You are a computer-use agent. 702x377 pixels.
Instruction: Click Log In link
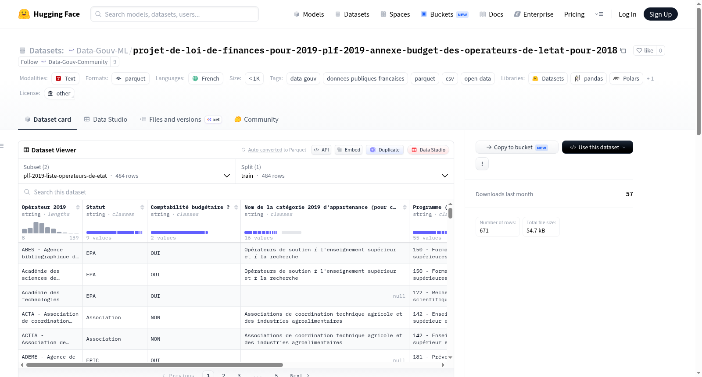627,14
